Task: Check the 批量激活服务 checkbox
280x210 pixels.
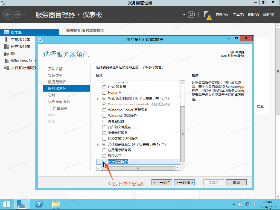Action: (104, 133)
